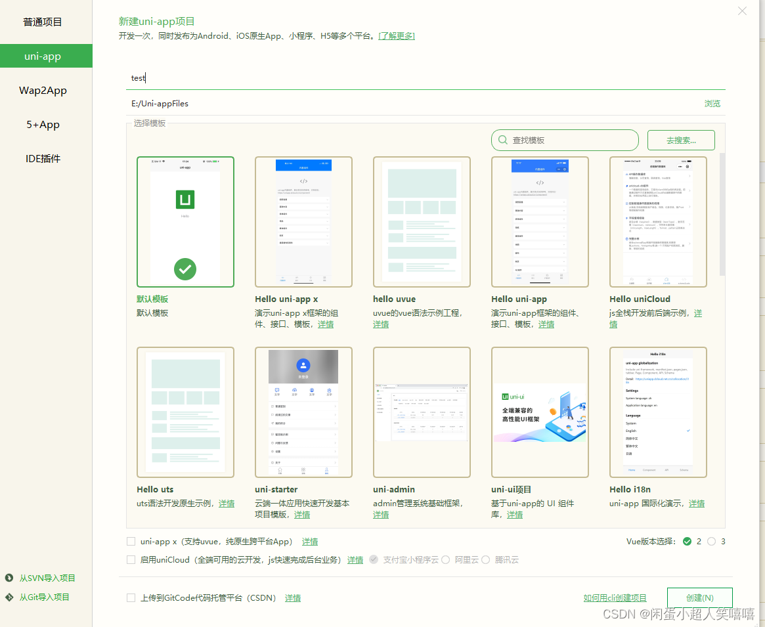This screenshot has width=765, height=627.
Task: Open 详情 link under Hello i18n
Action: [x=697, y=504]
